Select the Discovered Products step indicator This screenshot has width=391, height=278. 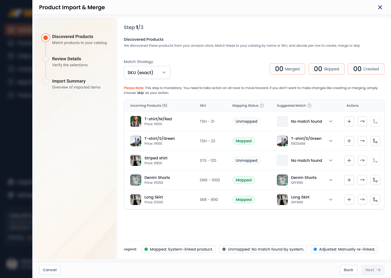(46, 38)
